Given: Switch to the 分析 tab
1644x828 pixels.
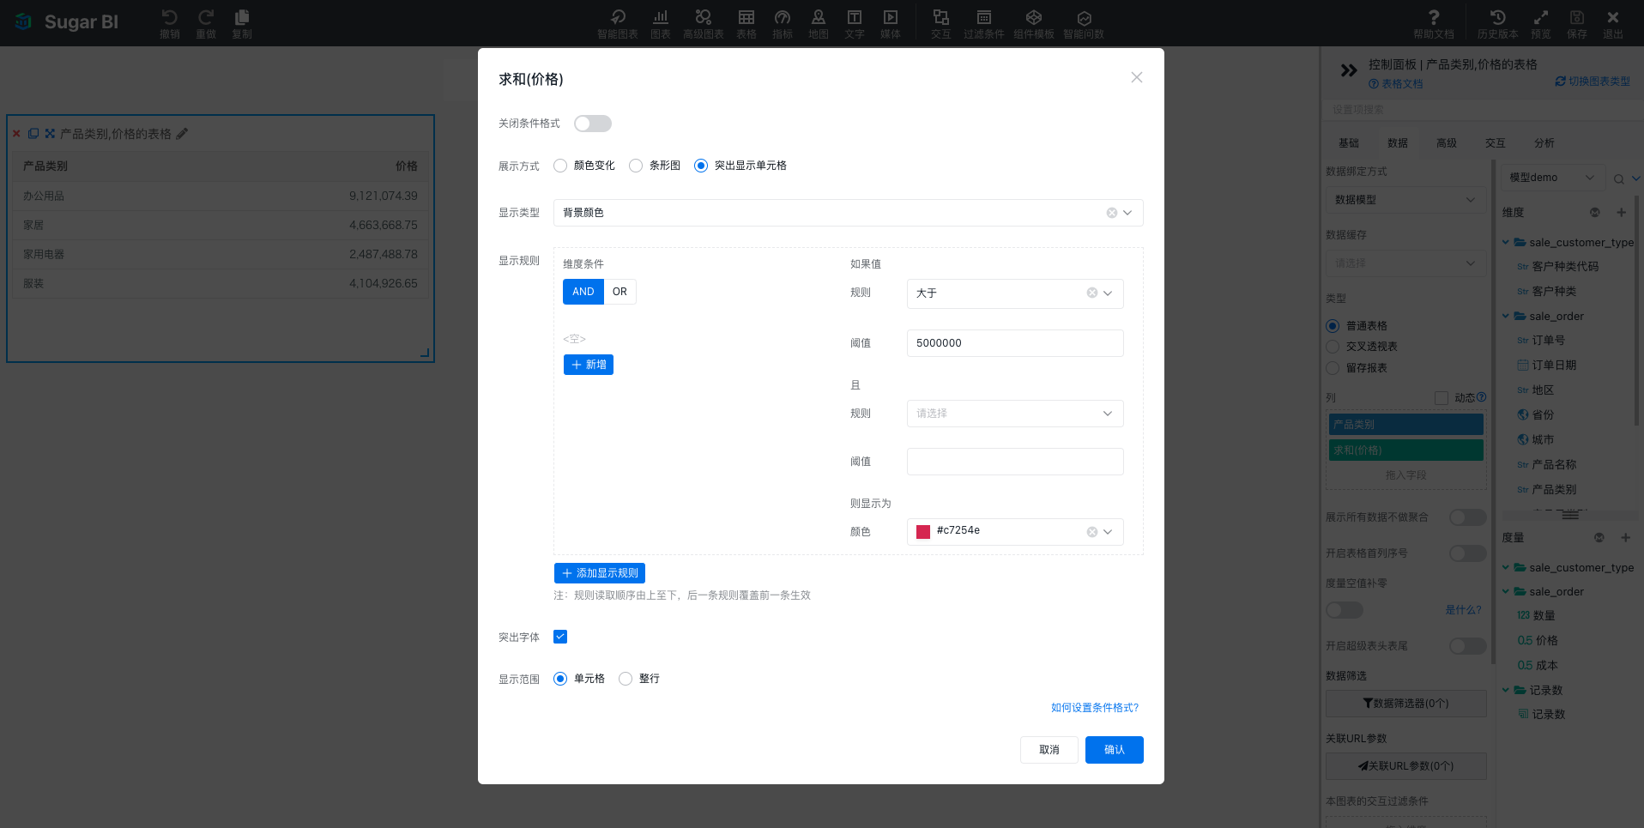Looking at the screenshot, I should (x=1544, y=143).
